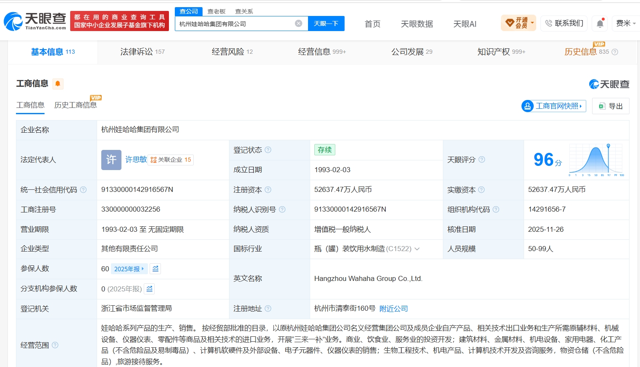The image size is (640, 367).
Task: Click the 许 avatar of the legal representative
Action: tap(111, 160)
